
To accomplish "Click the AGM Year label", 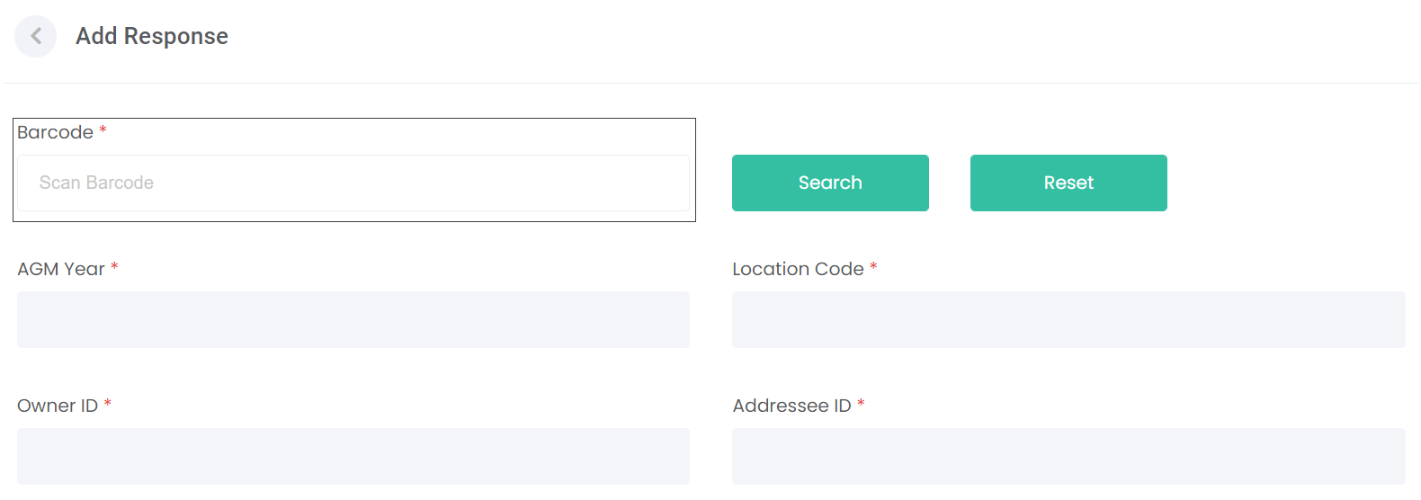I will tap(61, 269).
